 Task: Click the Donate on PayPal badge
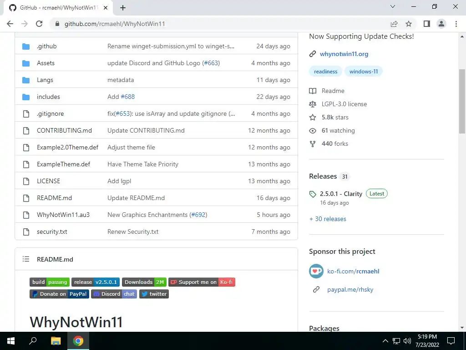(x=60, y=294)
